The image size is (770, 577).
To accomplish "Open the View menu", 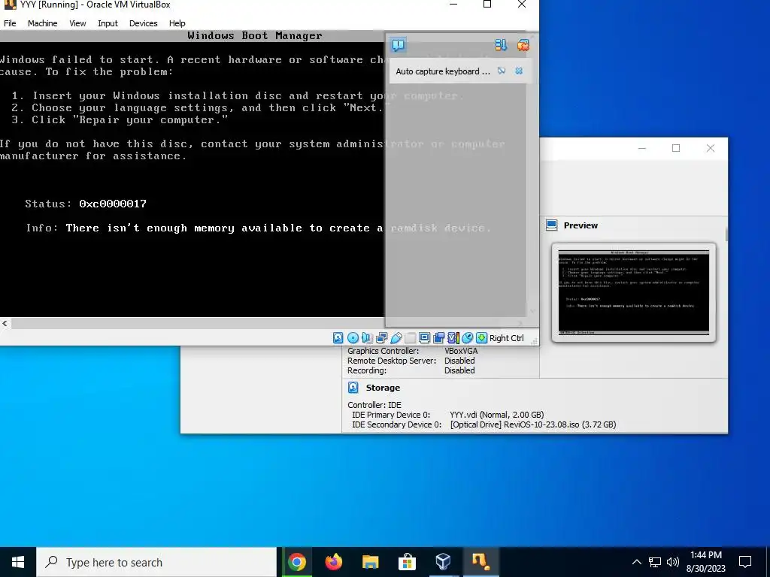I will coord(77,23).
